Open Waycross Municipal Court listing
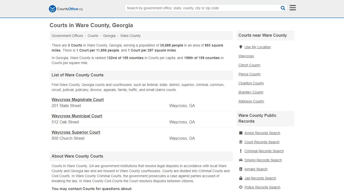Screen dimensions: 344x193 point(77,116)
